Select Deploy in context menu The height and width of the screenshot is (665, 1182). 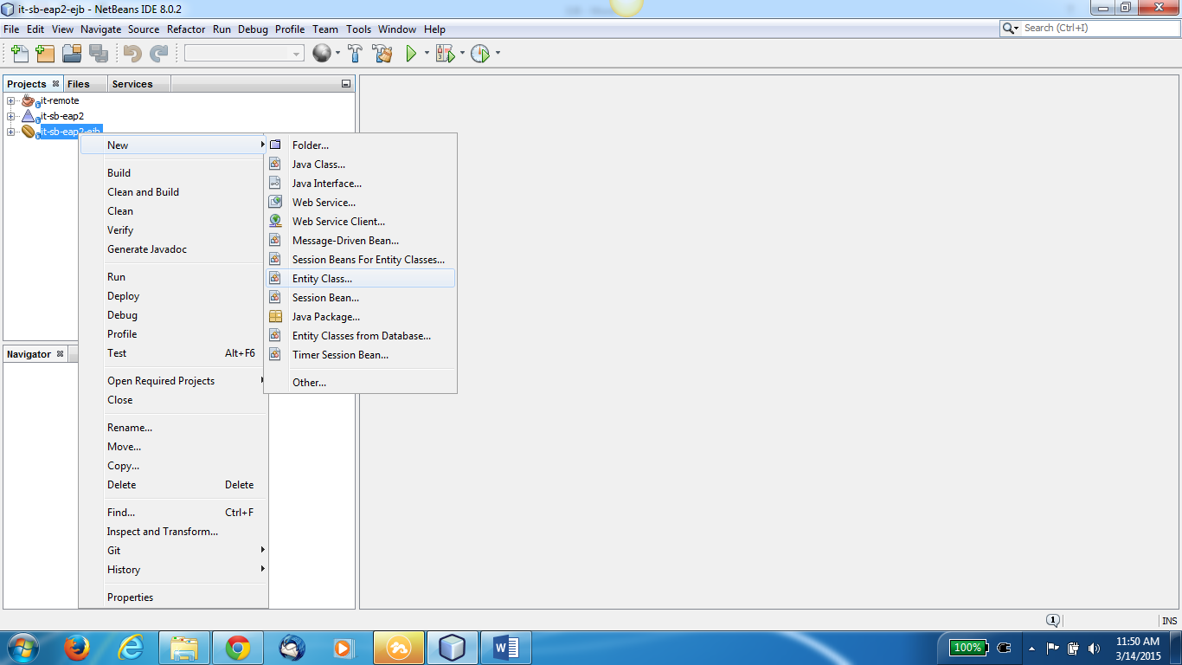(173, 296)
